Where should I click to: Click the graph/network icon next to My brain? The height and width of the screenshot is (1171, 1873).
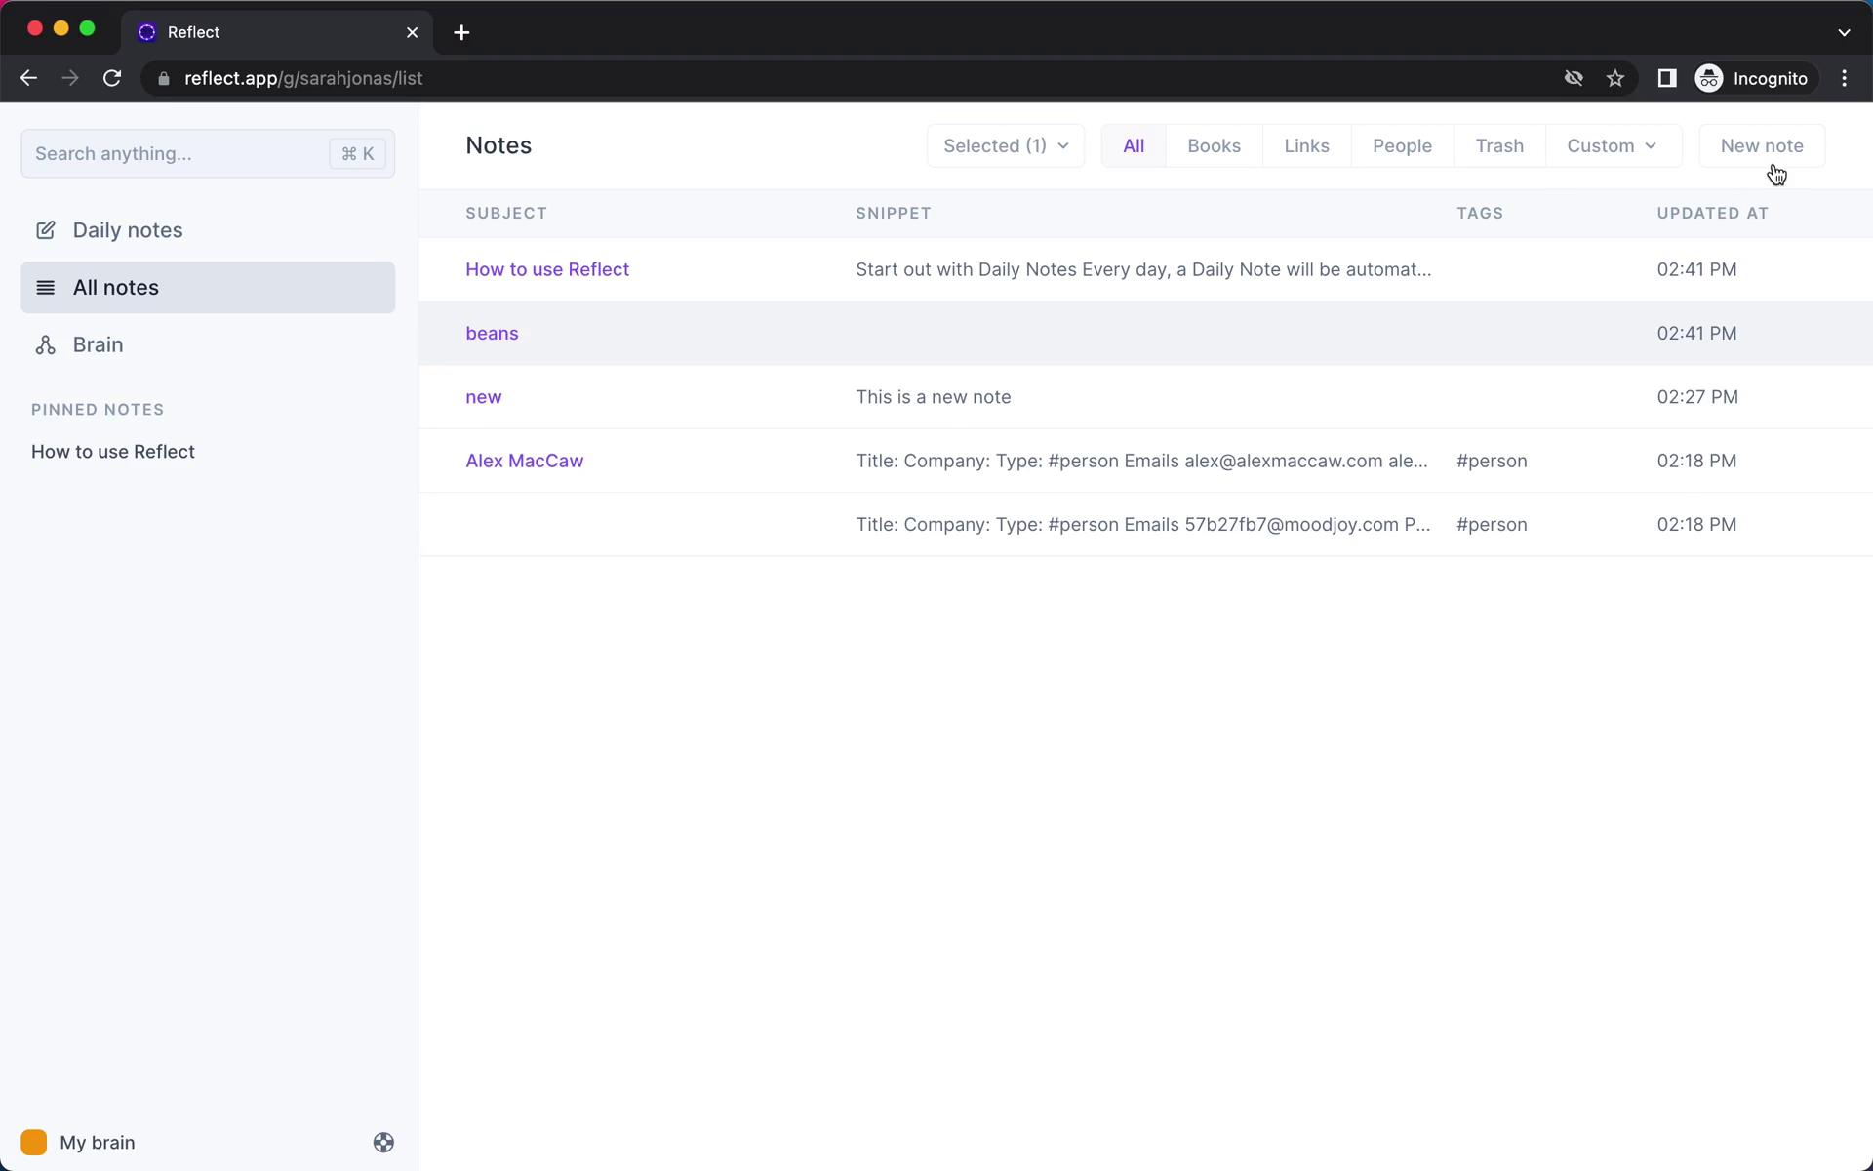[384, 1142]
